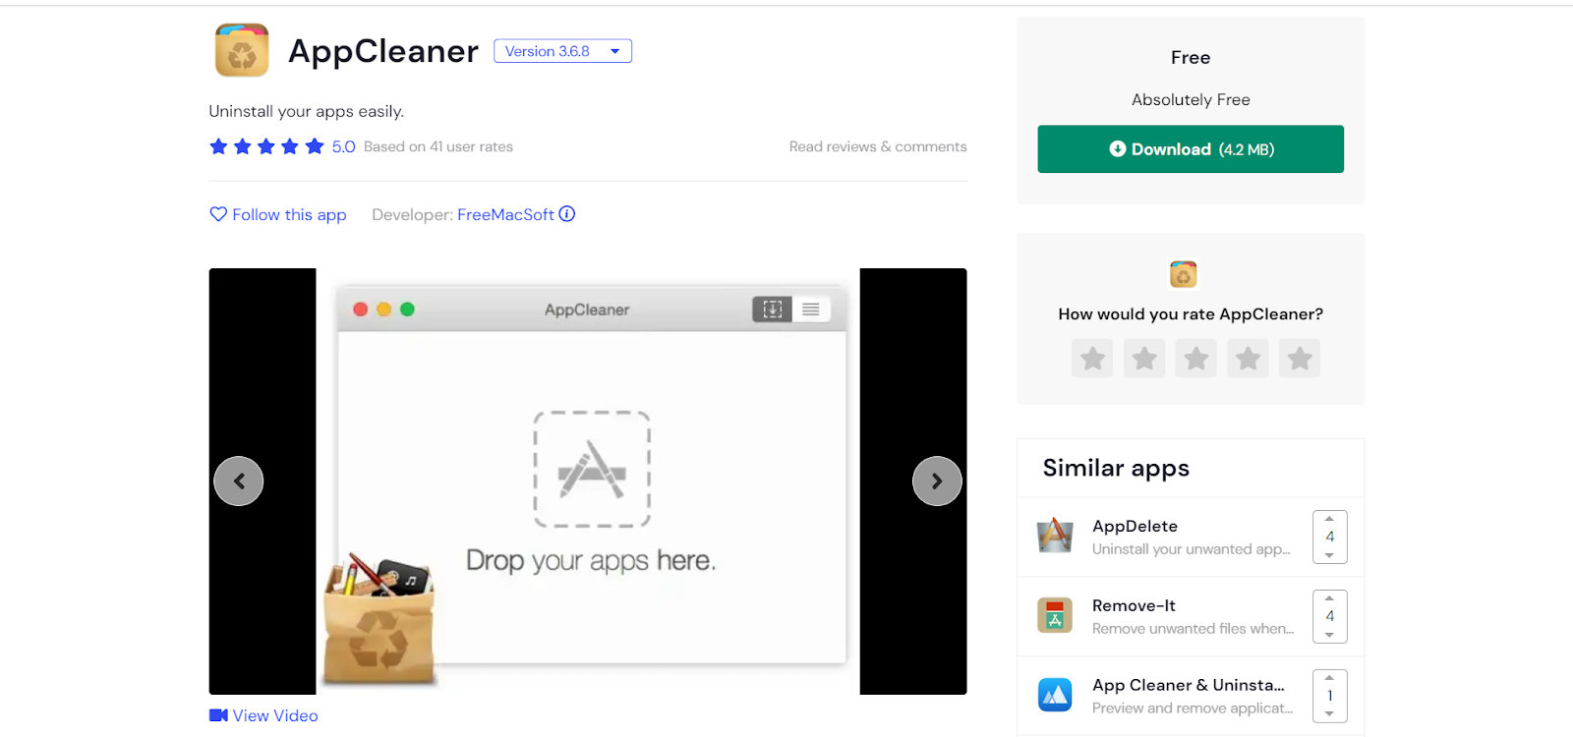Upvote AppDelete with the up arrow
This screenshot has width=1573, height=737.
pos(1329,519)
